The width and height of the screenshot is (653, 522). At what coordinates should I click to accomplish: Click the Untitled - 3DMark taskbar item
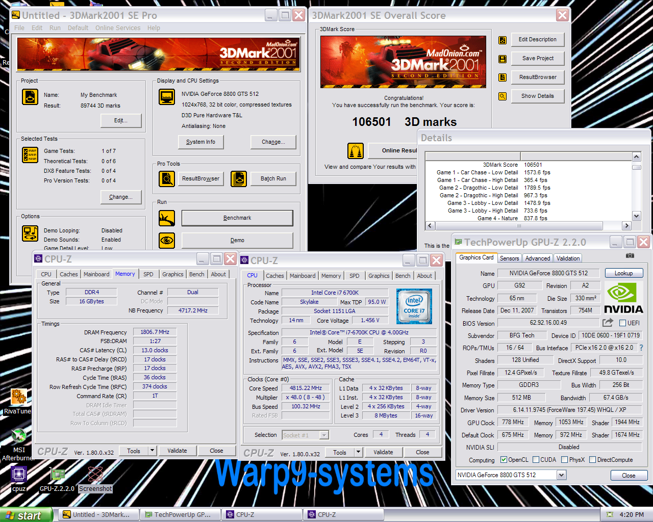pyautogui.click(x=99, y=515)
